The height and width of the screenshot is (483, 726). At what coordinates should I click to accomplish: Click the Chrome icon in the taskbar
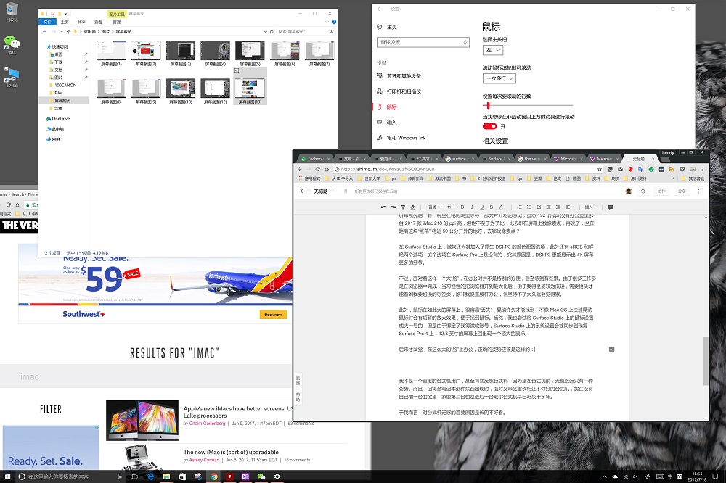(x=213, y=476)
